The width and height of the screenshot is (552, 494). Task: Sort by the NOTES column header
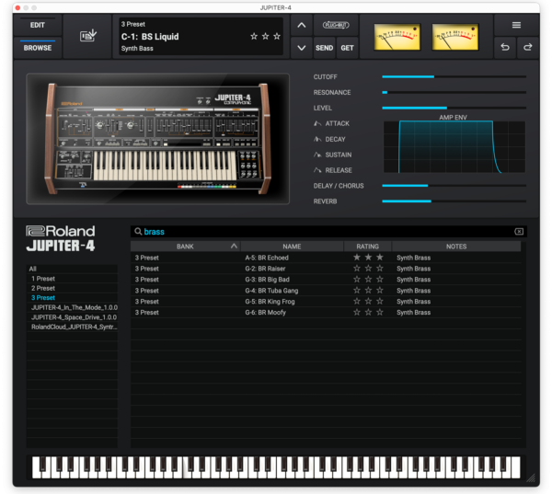point(456,247)
